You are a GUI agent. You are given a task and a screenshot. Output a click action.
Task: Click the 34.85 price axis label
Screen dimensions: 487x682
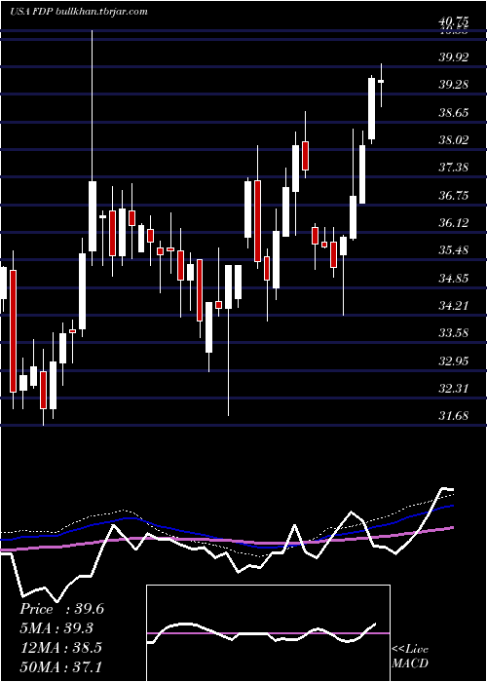click(454, 278)
